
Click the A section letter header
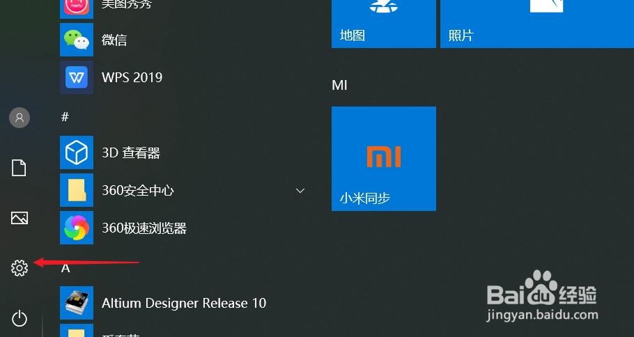[65, 268]
